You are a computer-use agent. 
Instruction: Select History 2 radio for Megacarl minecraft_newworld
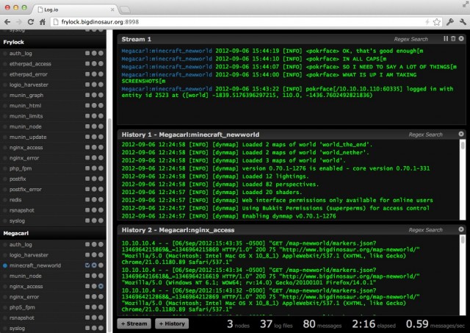click(x=101, y=265)
